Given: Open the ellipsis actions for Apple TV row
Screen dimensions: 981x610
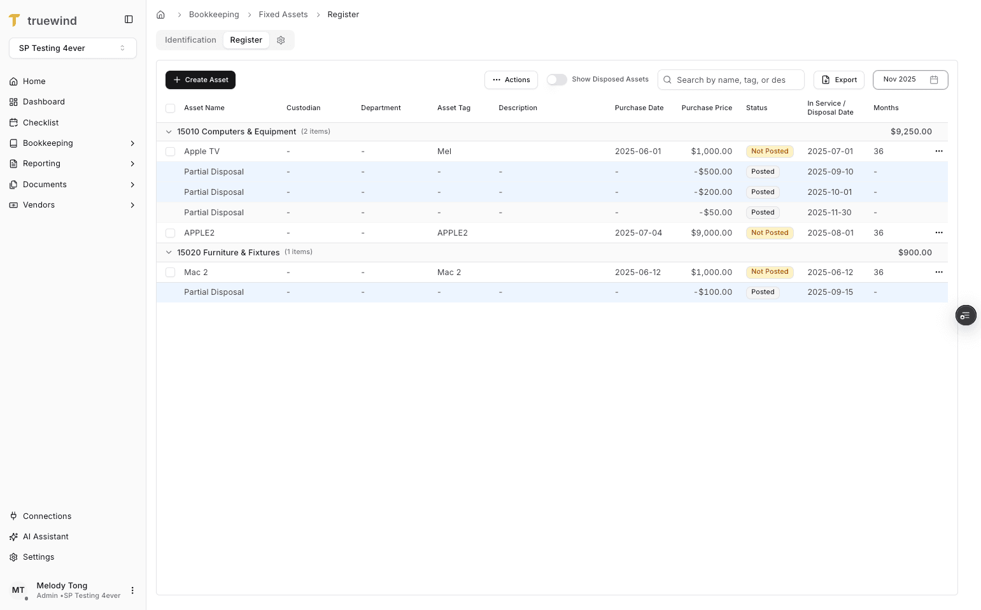Looking at the screenshot, I should tap(938, 151).
